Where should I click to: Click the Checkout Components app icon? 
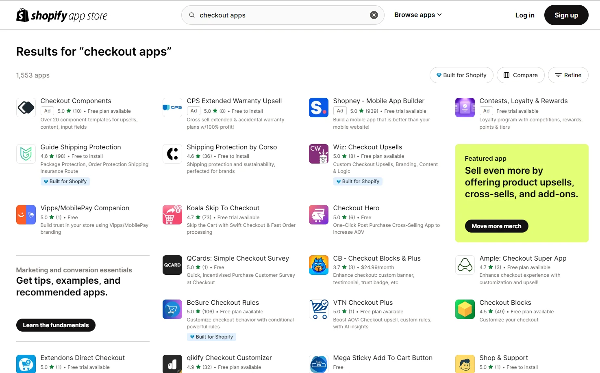[26, 108]
